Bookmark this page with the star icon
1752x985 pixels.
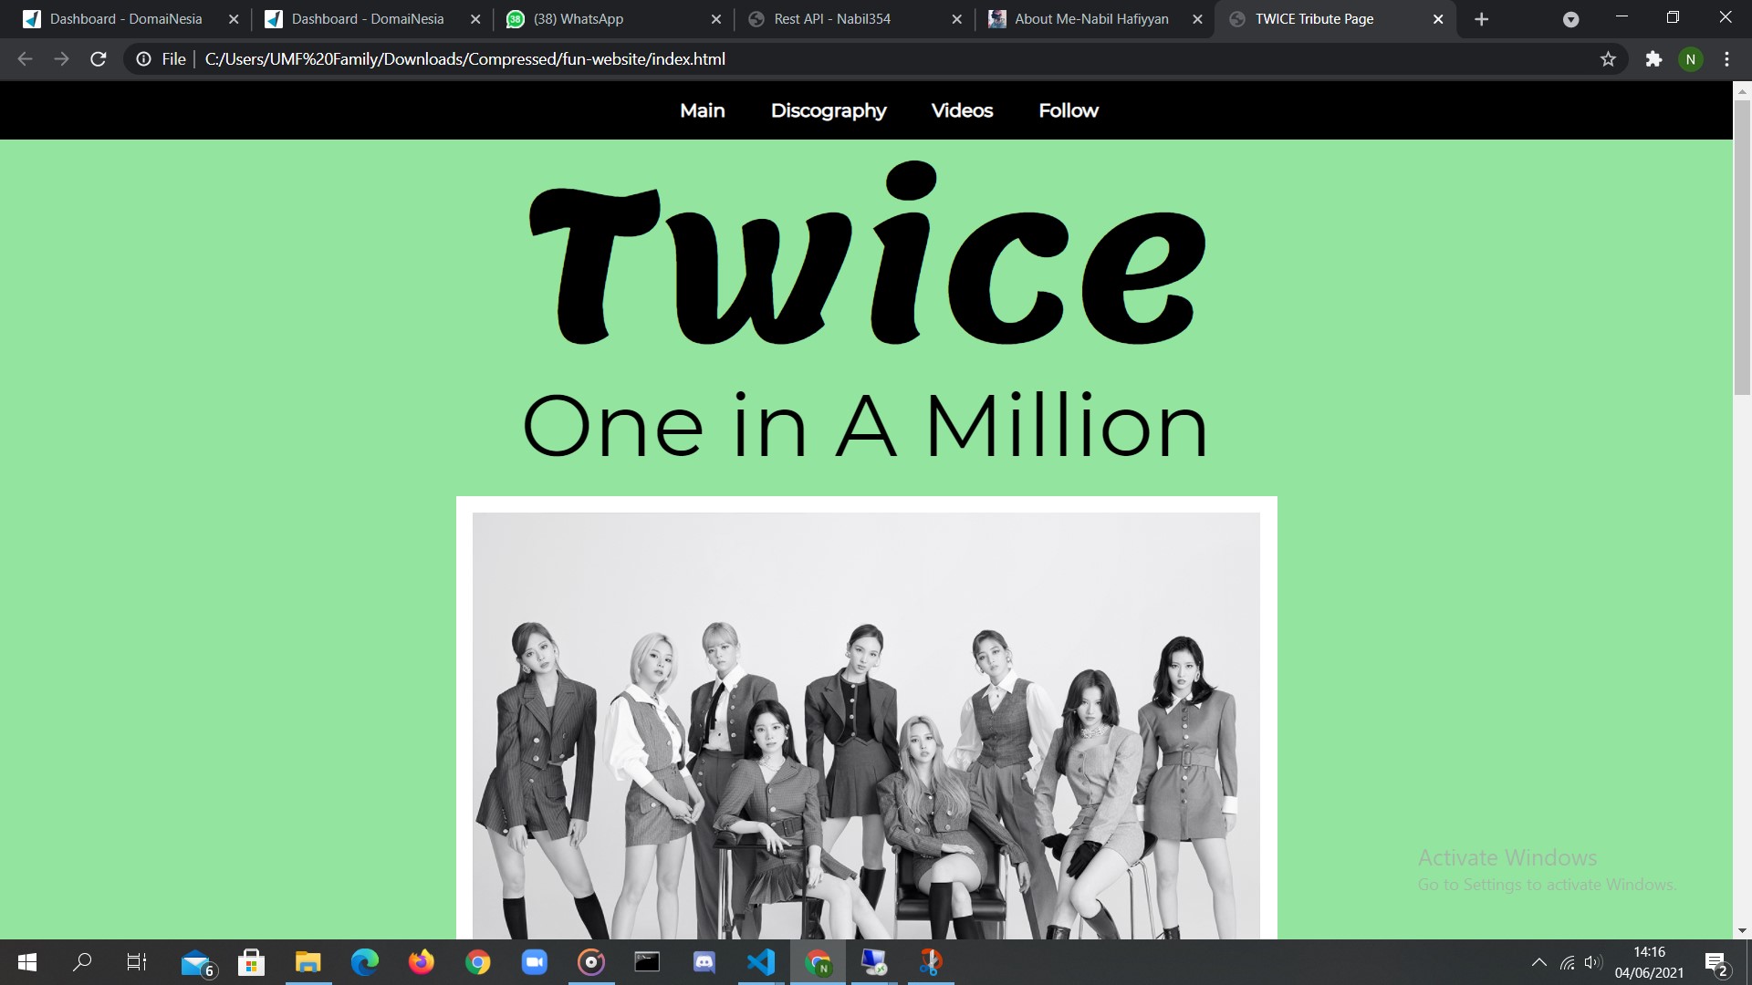pos(1608,59)
